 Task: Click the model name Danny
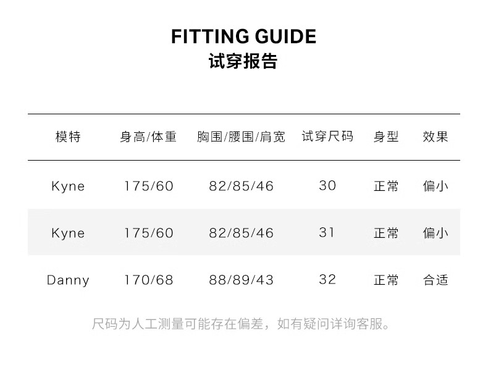point(68,280)
